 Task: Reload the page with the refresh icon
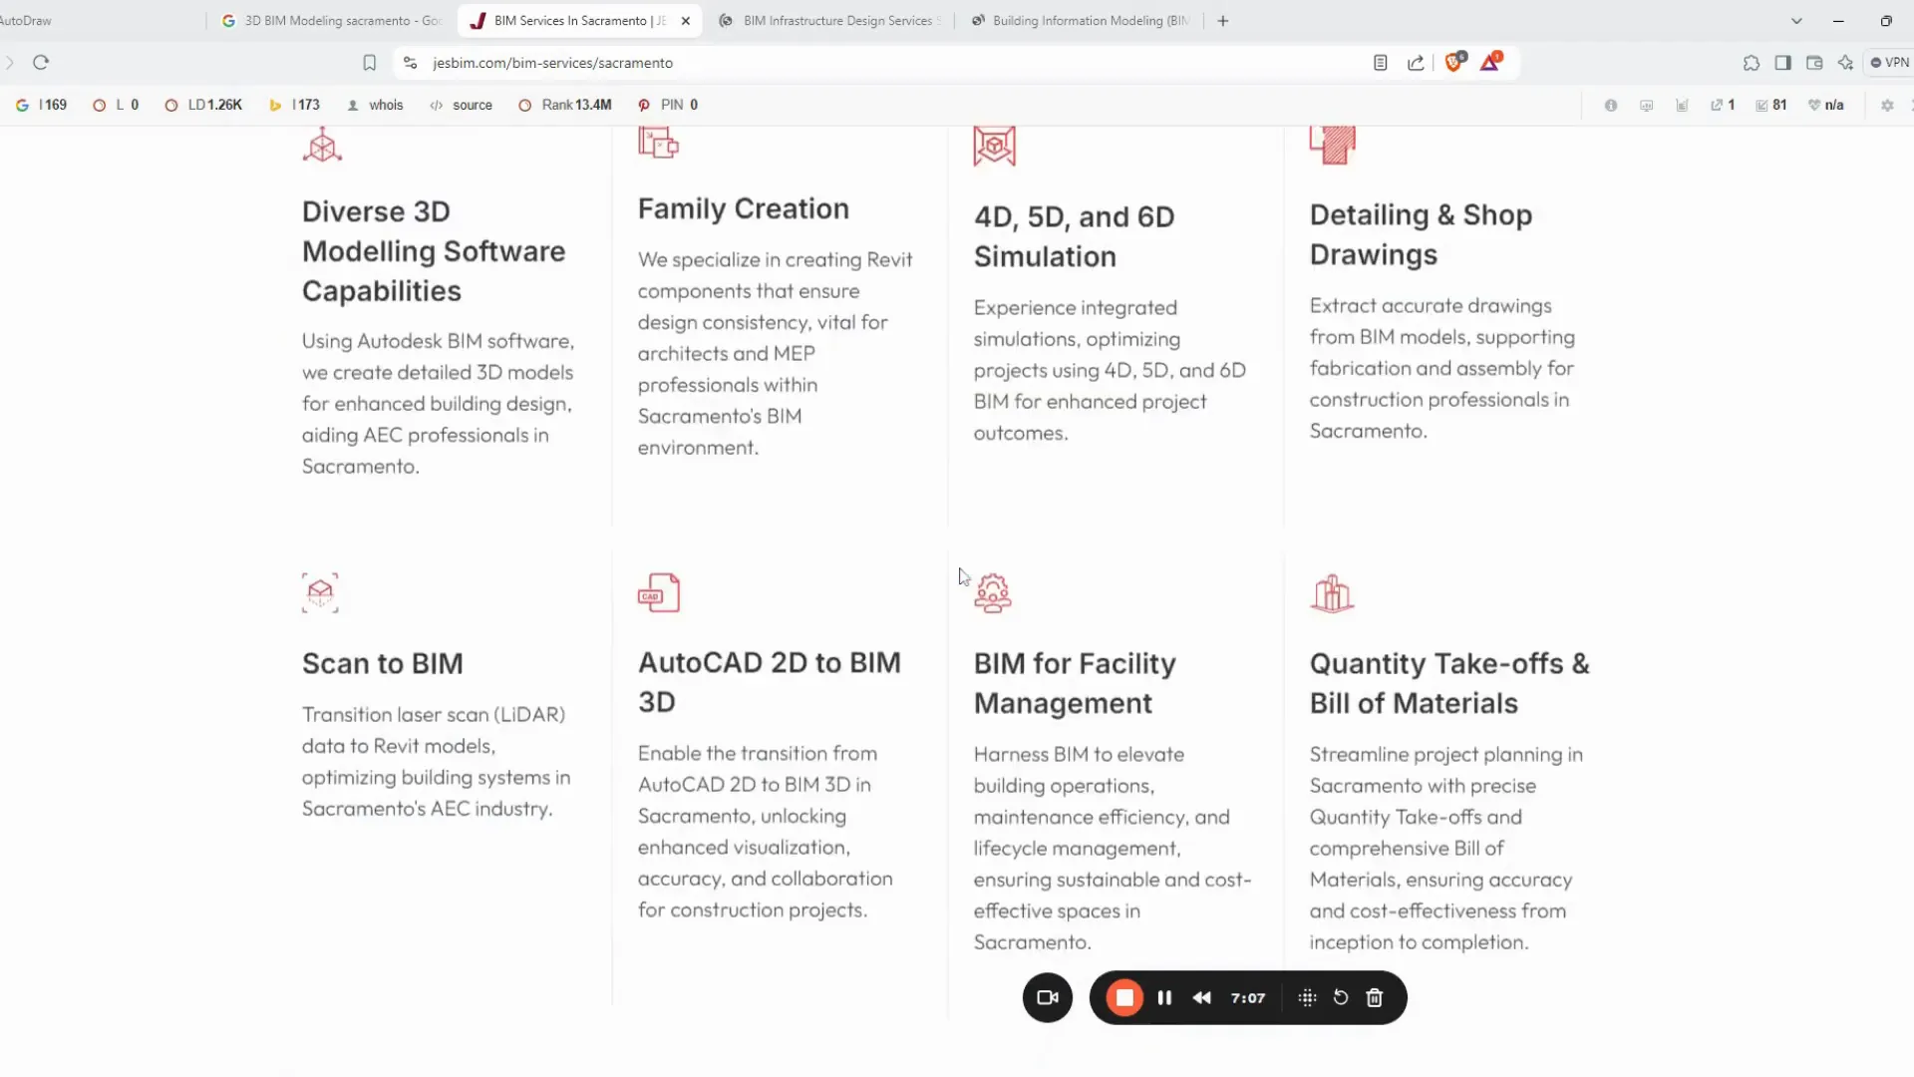point(41,63)
